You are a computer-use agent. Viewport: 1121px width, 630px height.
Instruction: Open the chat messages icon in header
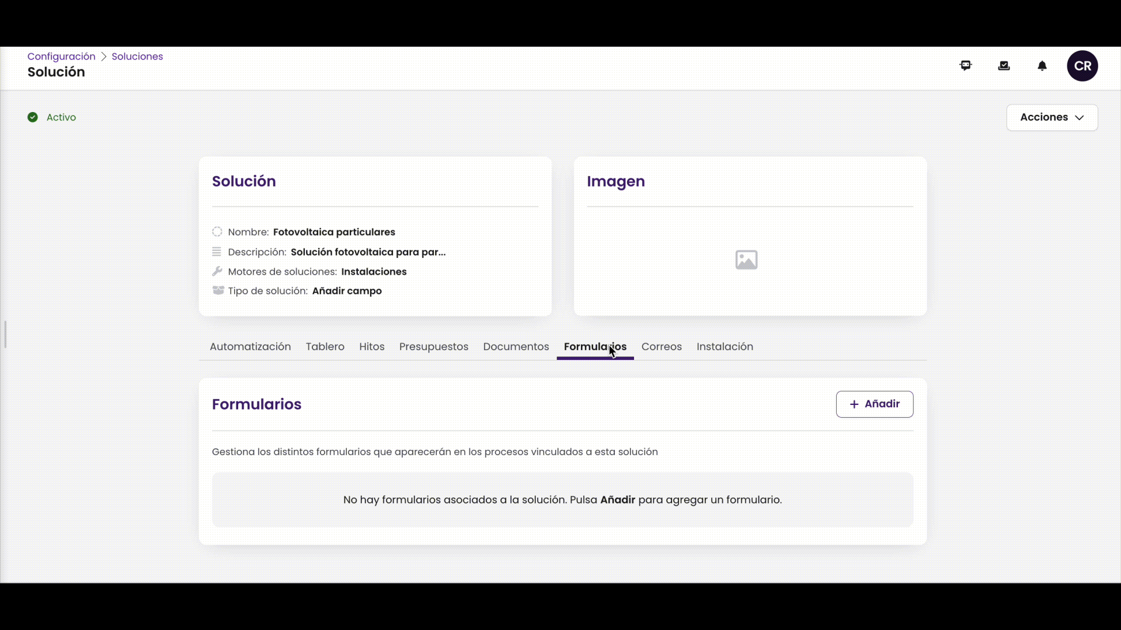point(966,66)
